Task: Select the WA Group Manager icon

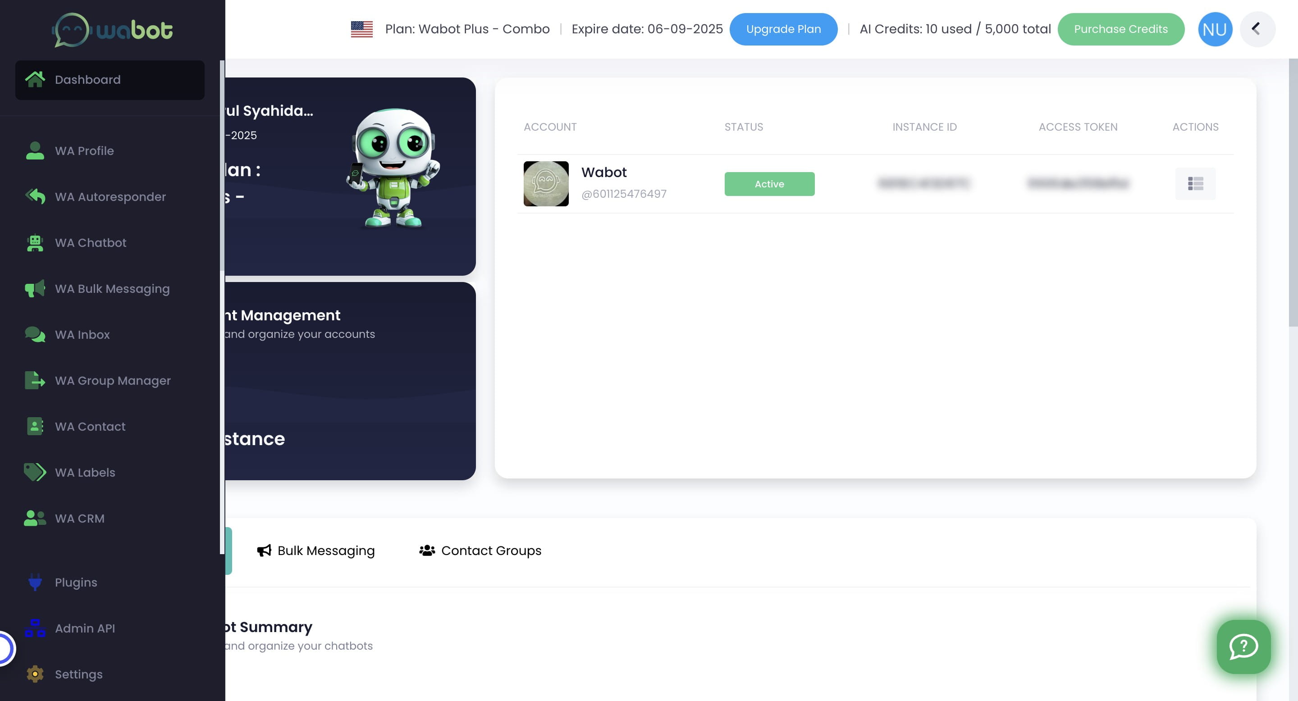Action: coord(34,380)
